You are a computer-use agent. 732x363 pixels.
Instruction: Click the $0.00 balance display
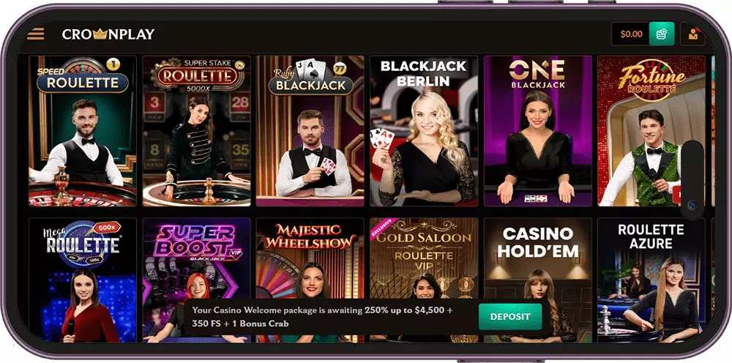point(631,34)
